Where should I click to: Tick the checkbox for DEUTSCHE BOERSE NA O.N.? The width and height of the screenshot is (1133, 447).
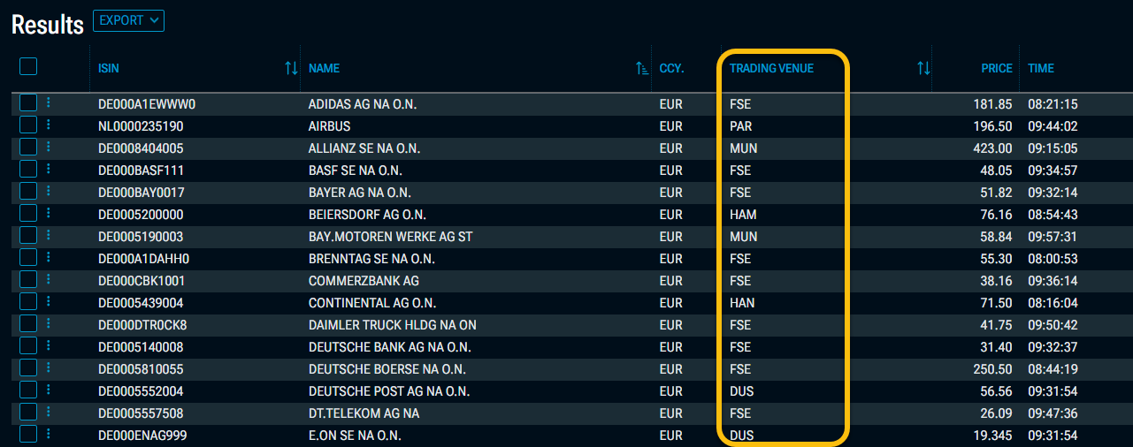click(28, 367)
